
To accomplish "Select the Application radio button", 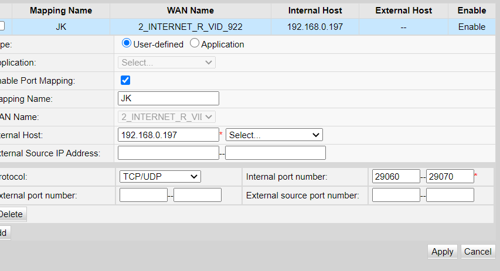I will pyautogui.click(x=195, y=44).
